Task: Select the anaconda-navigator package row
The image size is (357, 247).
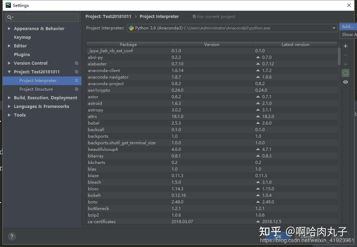Action: click(x=212, y=77)
